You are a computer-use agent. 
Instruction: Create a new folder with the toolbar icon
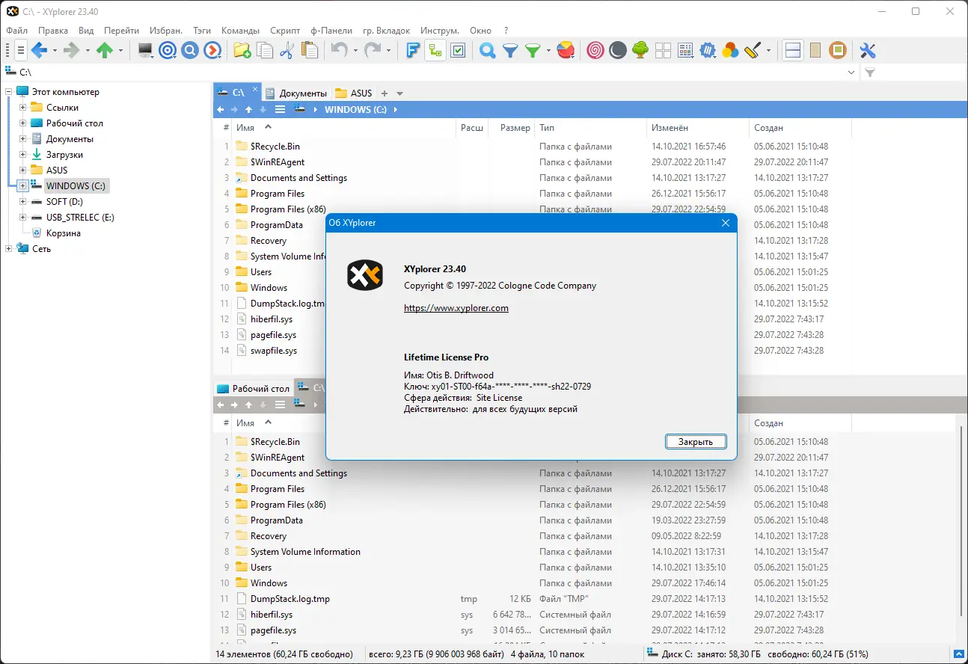pyautogui.click(x=242, y=51)
